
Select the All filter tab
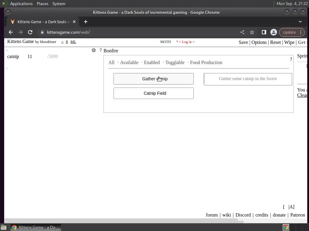point(111,63)
